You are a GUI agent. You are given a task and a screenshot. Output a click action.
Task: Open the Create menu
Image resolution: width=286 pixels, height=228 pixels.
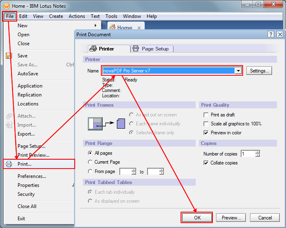tap(56, 16)
